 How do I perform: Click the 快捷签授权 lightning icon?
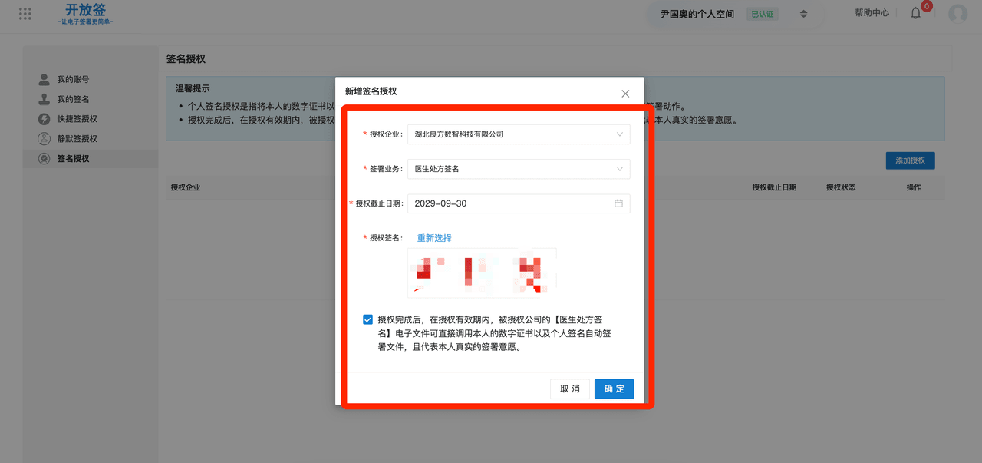pyautogui.click(x=44, y=119)
